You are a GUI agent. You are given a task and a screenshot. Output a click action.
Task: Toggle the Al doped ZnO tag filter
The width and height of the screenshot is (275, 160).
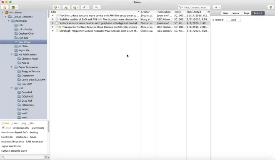pyautogui.click(x=21, y=128)
